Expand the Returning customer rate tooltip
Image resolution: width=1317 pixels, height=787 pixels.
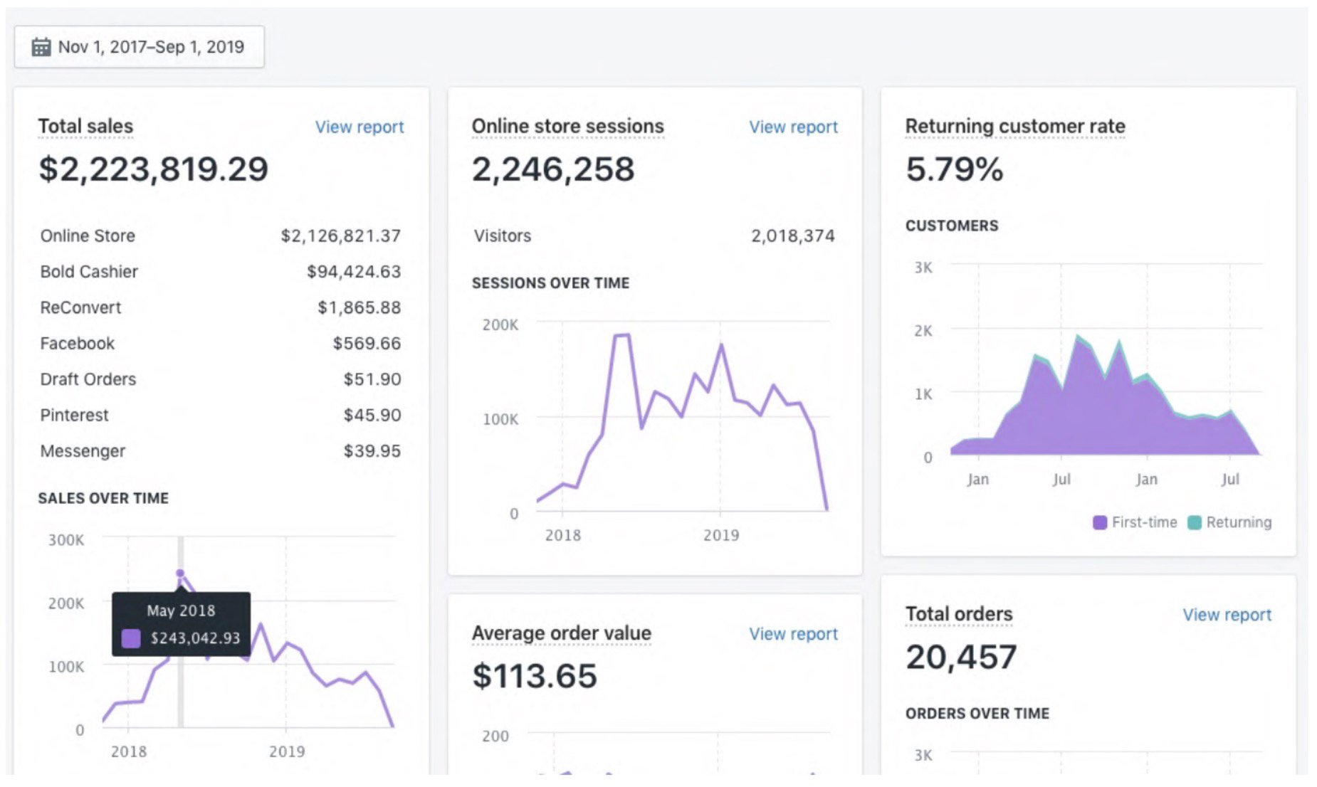1014,126
